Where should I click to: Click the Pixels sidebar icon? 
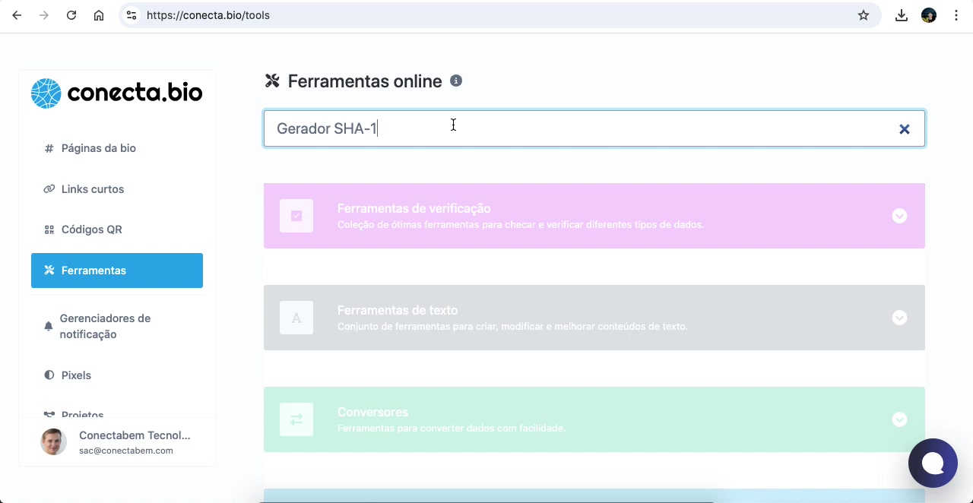49,375
